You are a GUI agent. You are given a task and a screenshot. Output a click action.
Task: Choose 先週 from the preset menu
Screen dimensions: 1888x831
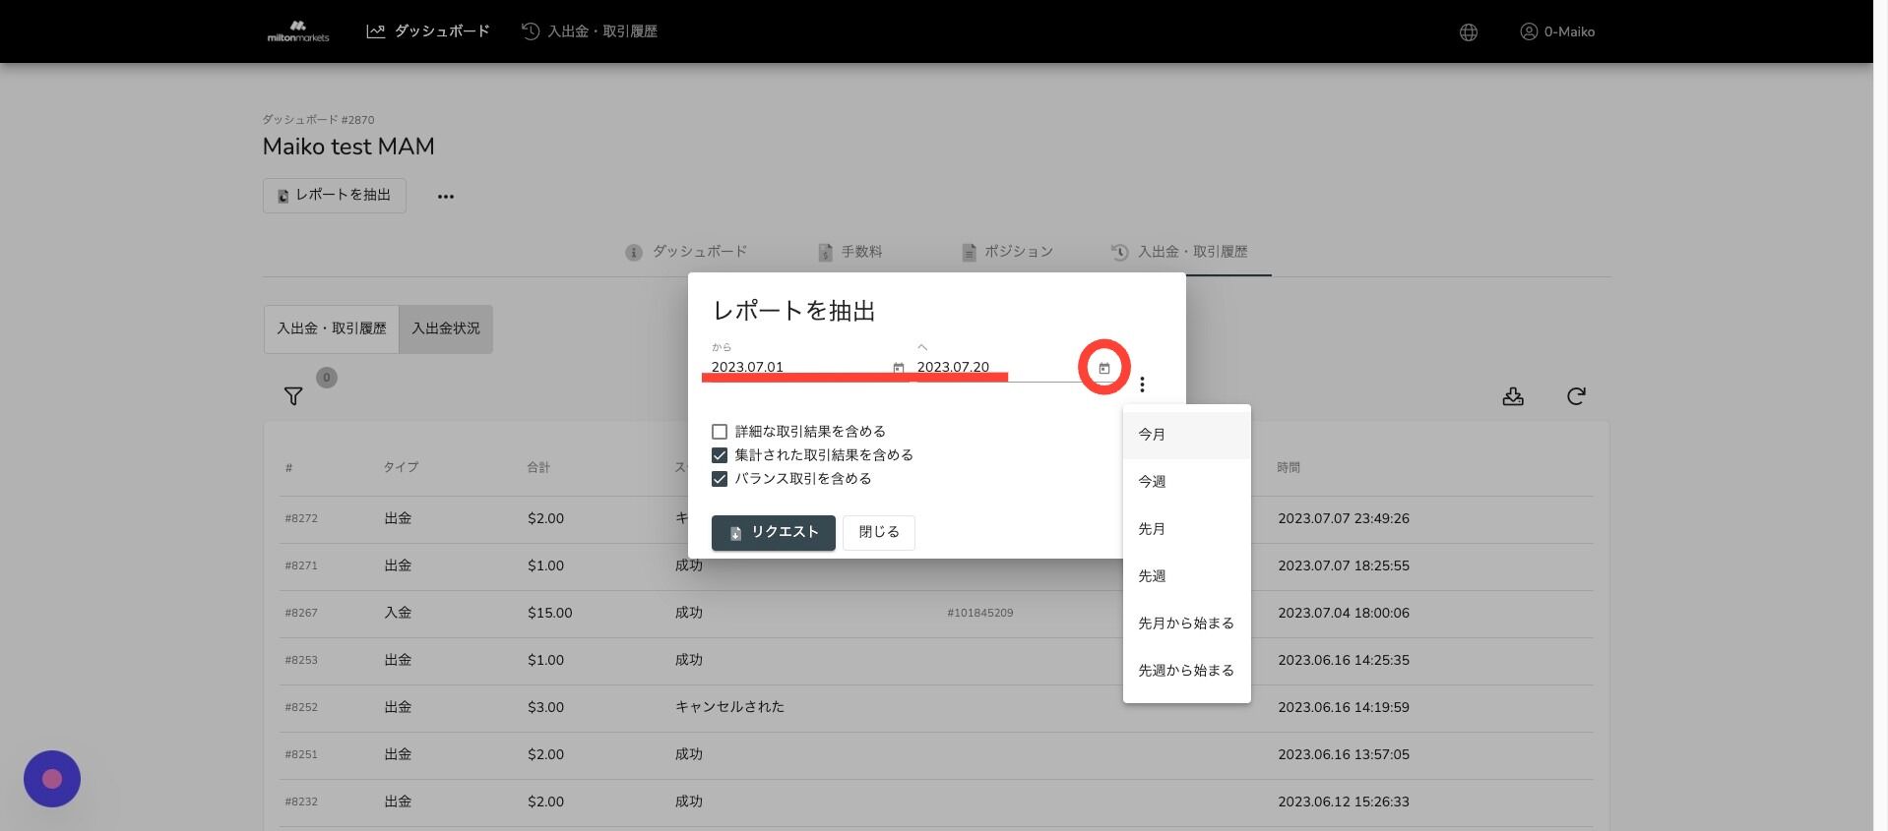1186,576
